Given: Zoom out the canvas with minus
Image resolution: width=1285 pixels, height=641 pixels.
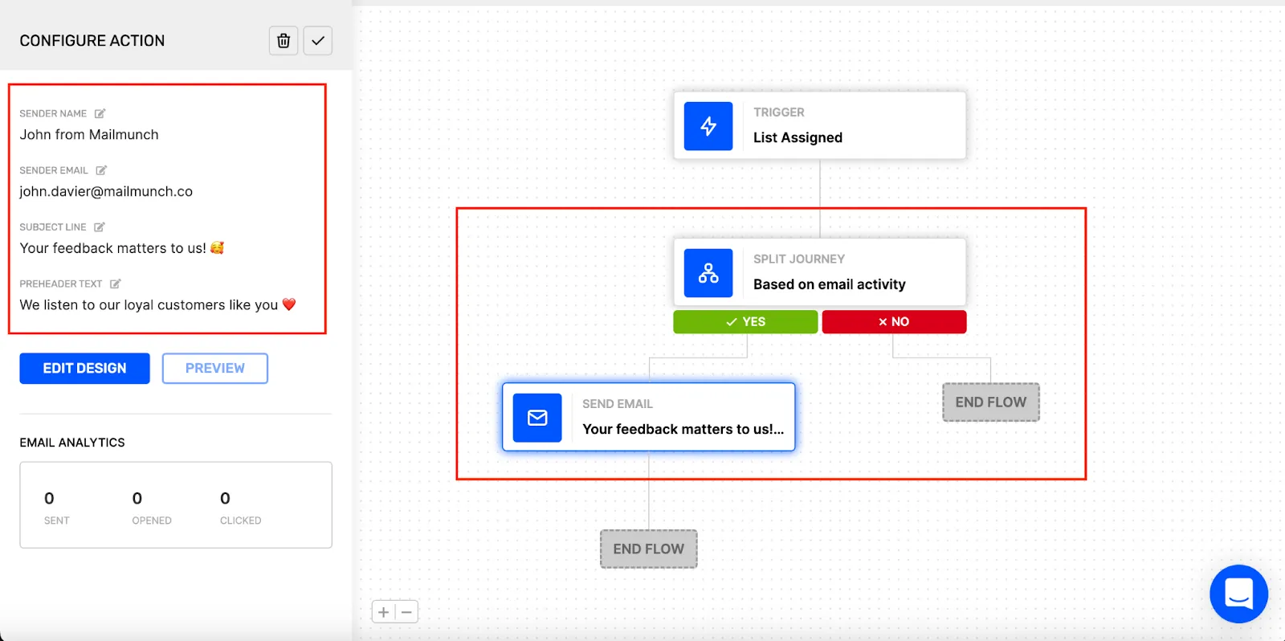Looking at the screenshot, I should (x=407, y=612).
